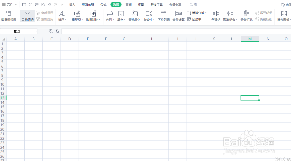
Task: Click the zoom magnifier beside formula bar
Action: 51,31
